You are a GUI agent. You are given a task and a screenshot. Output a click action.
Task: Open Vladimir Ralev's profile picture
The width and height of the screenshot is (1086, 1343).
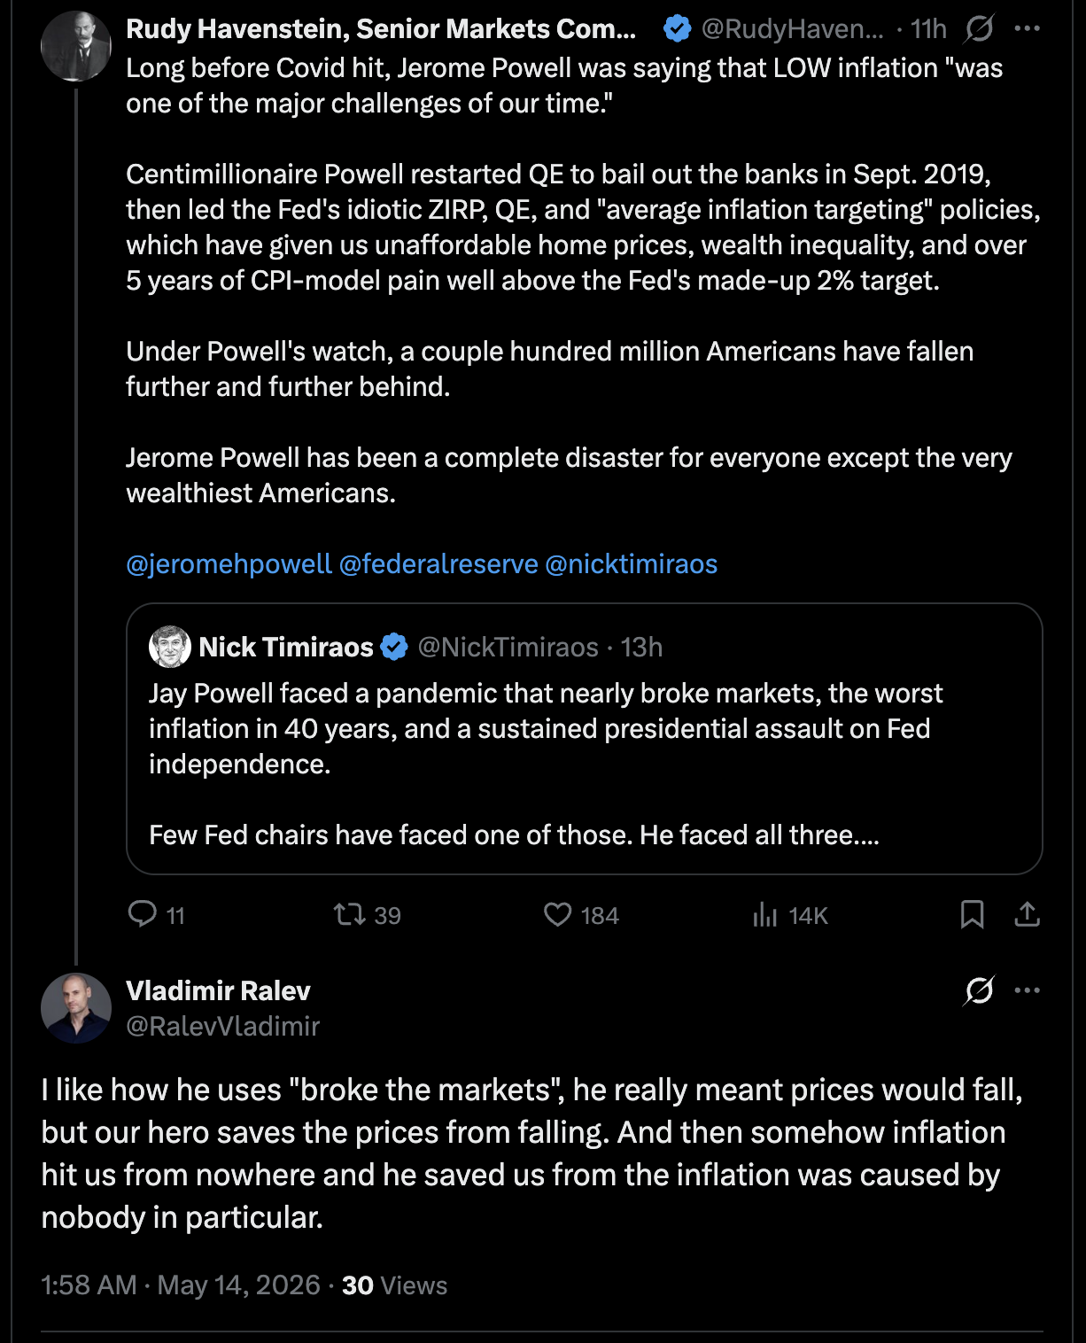coord(76,1008)
